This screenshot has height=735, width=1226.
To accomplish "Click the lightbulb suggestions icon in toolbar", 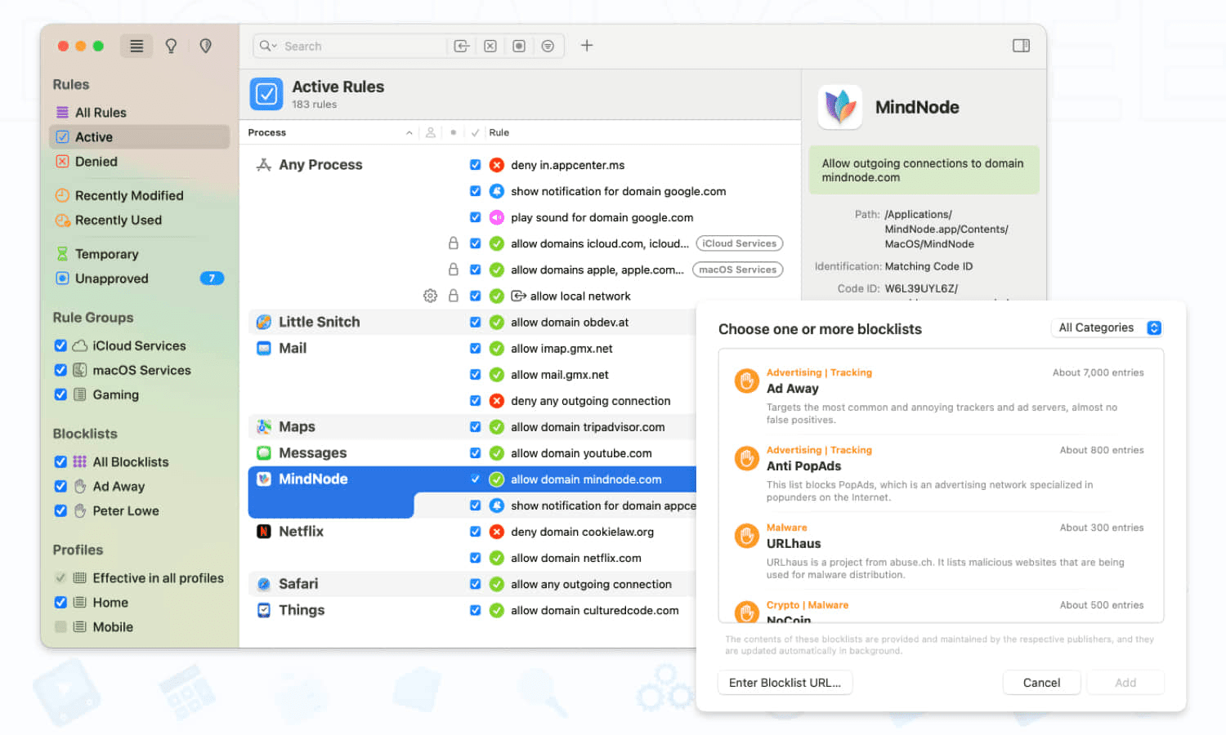I will [x=171, y=46].
